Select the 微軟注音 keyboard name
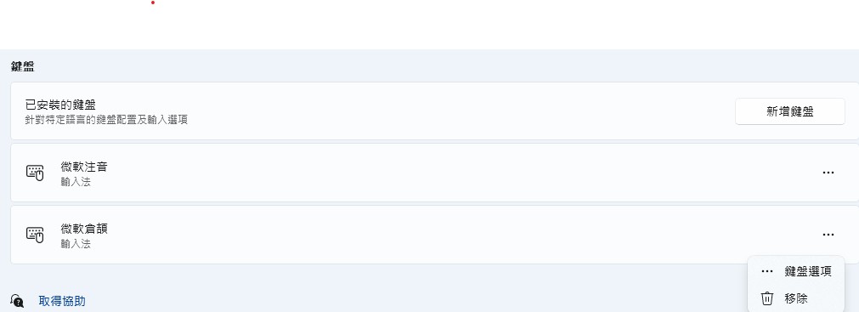The image size is (859, 312). (x=84, y=167)
